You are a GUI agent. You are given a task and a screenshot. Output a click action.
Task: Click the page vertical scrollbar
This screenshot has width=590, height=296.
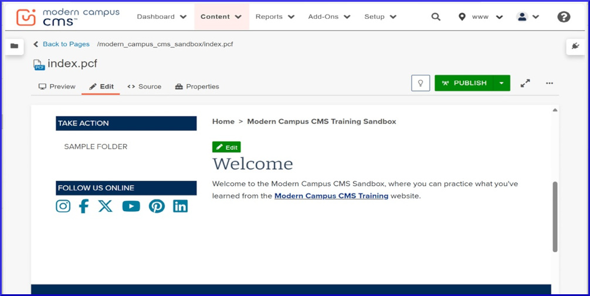coord(555,216)
